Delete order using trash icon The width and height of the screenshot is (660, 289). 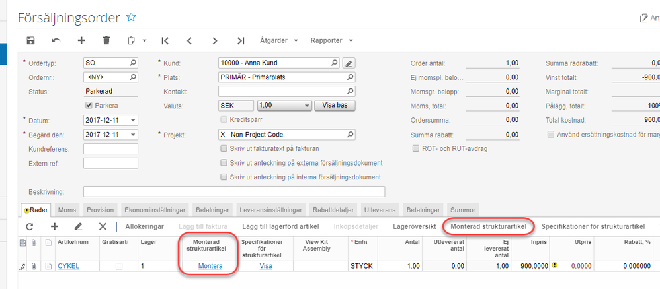(106, 40)
